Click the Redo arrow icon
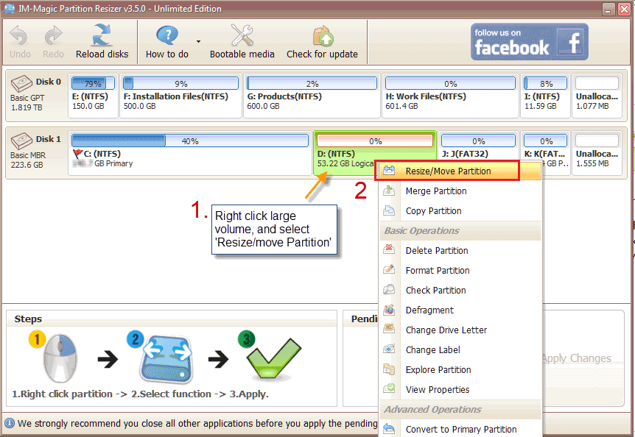 pos(53,35)
